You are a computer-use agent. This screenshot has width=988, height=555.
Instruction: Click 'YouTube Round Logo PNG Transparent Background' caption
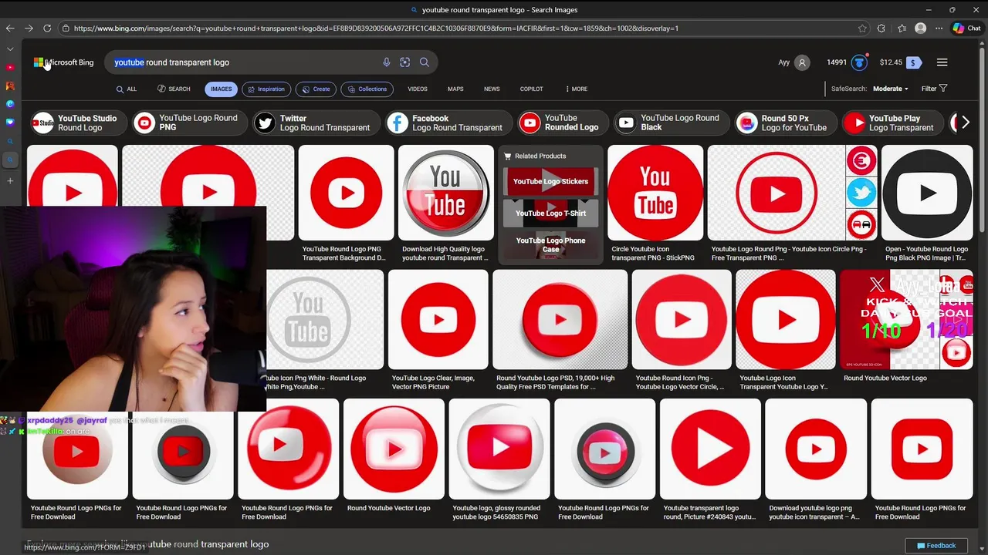(x=343, y=254)
